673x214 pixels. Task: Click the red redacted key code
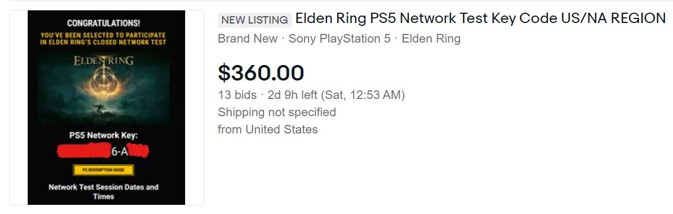click(103, 151)
